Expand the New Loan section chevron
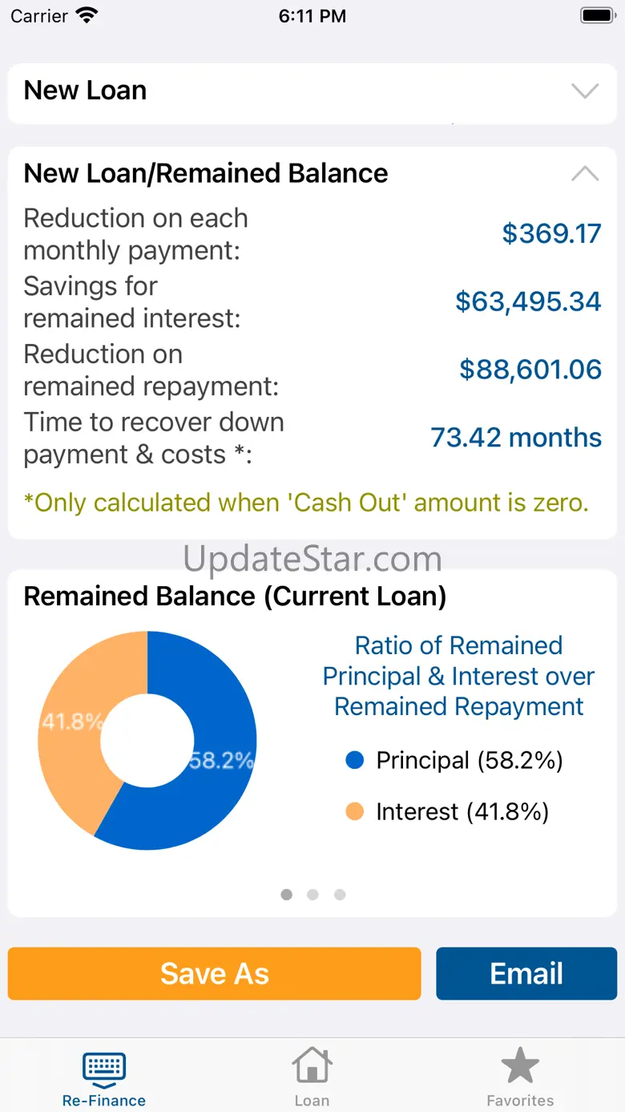 pos(585,91)
